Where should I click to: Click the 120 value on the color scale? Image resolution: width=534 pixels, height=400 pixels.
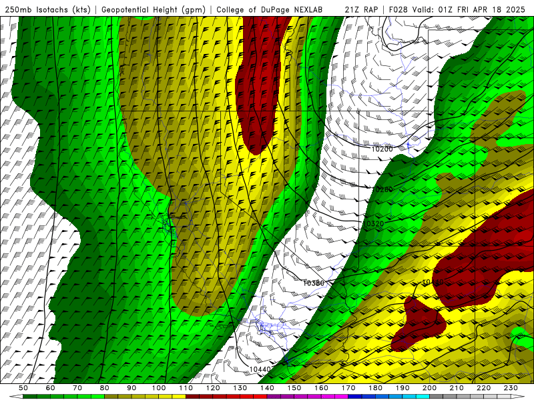[x=213, y=388]
